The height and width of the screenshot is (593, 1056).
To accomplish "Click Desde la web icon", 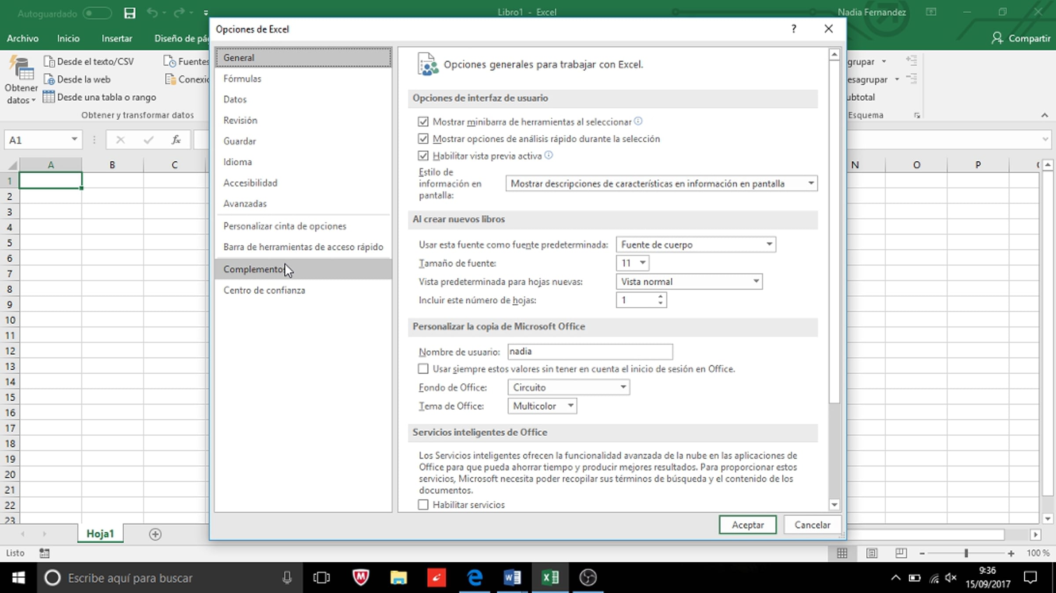I will (49, 80).
